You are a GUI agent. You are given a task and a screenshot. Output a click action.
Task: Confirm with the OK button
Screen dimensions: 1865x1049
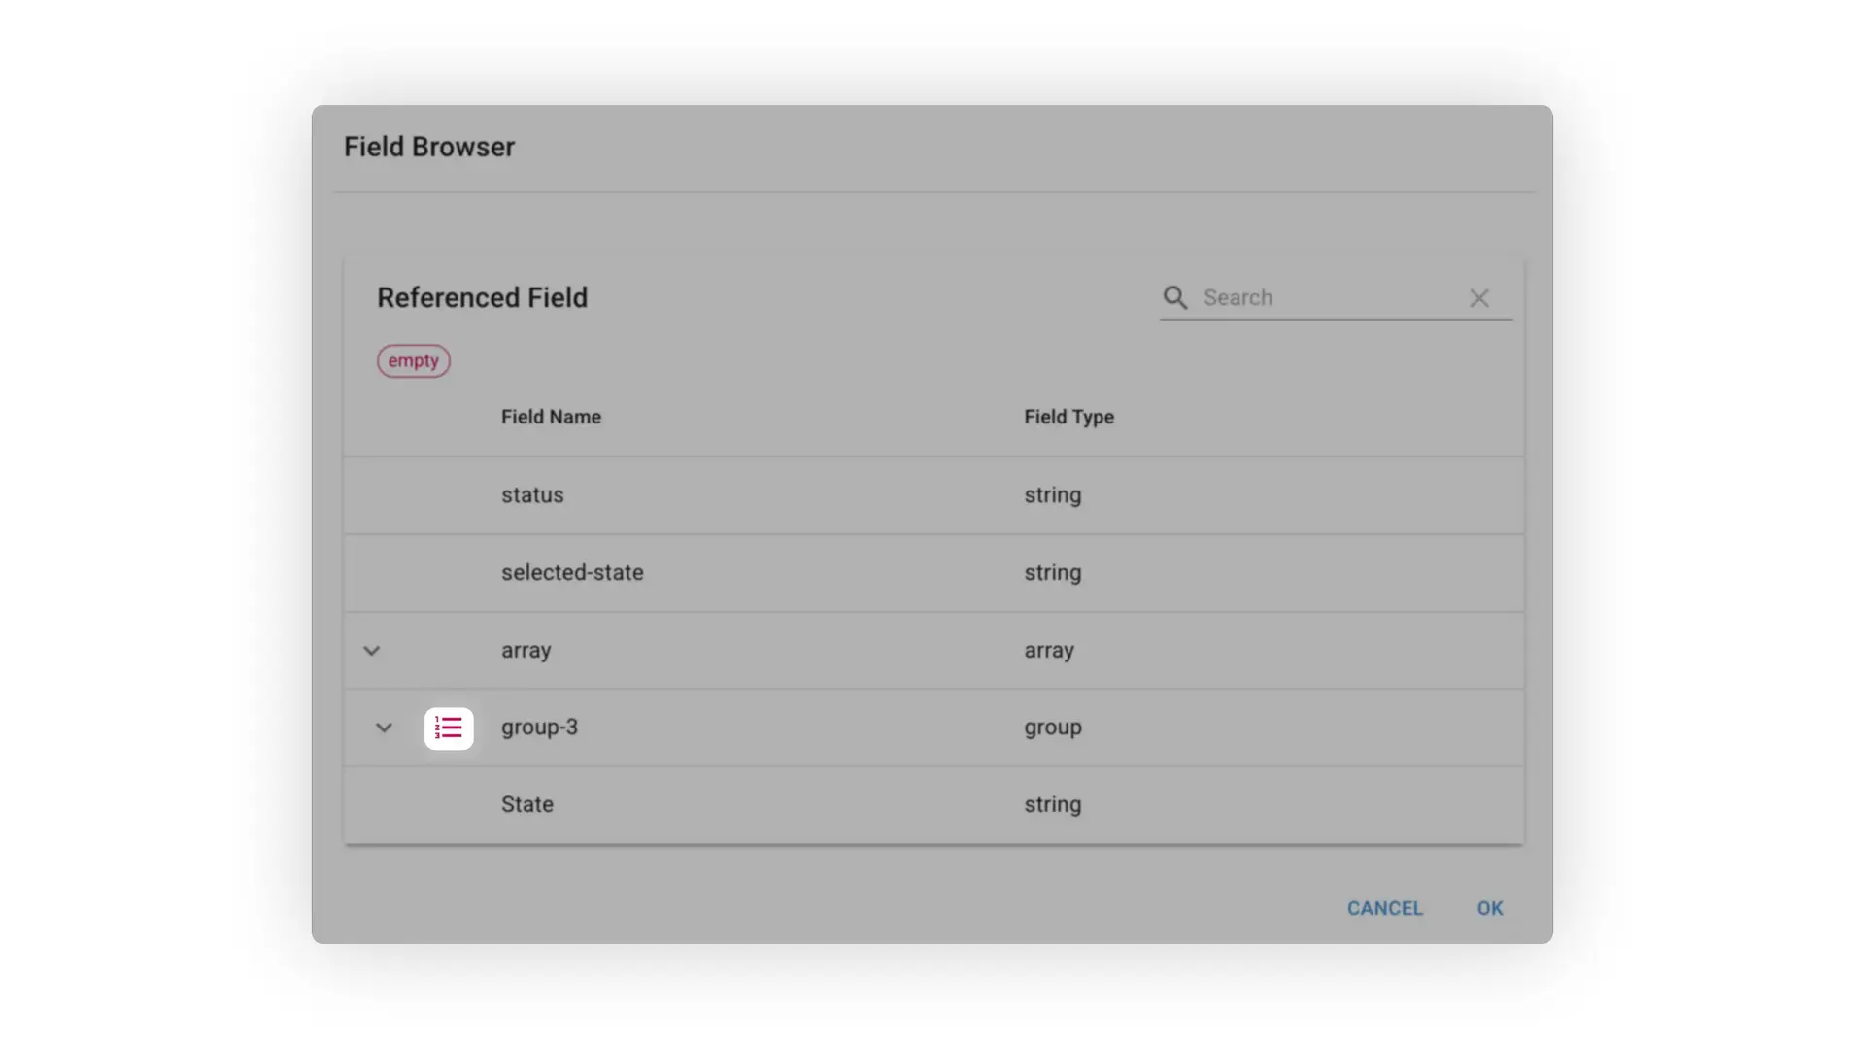click(1489, 908)
